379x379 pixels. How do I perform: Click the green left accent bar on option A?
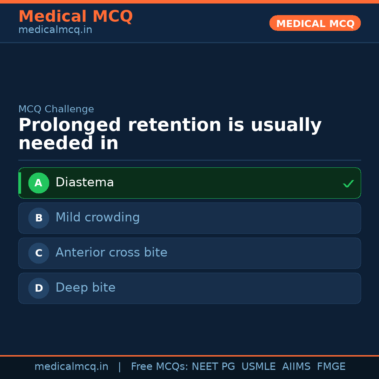pyautogui.click(x=20, y=183)
